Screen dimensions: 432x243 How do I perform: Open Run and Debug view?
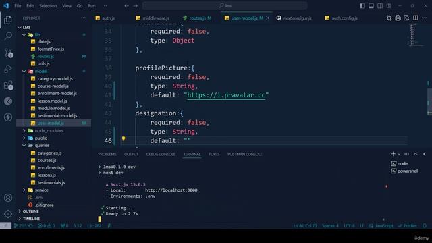[x=8, y=69]
